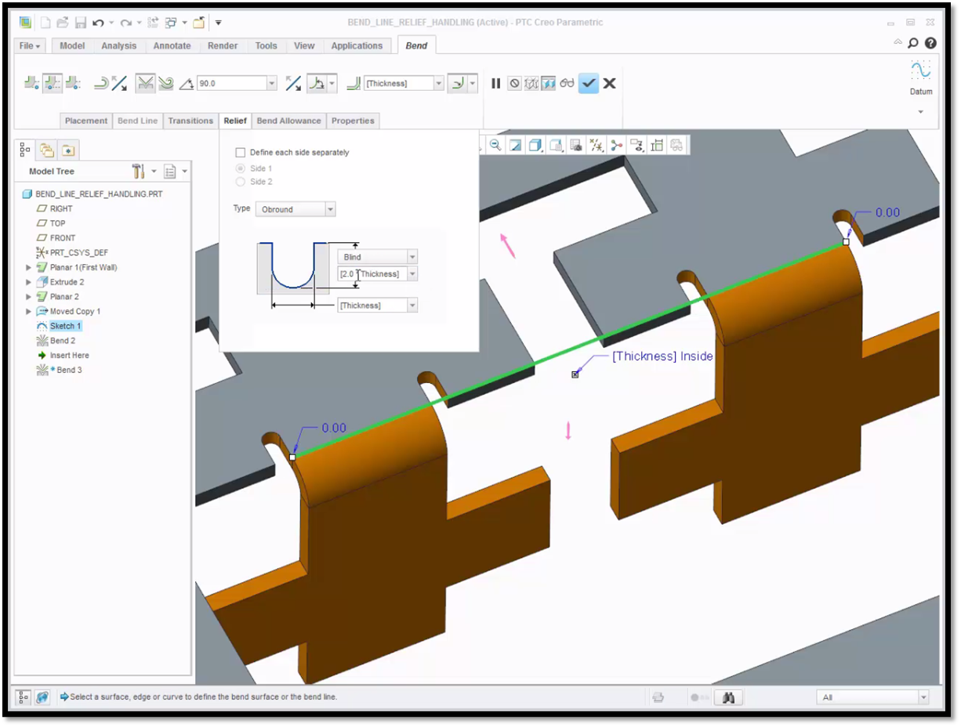Click the bend angle 90.0 input field
The image size is (961, 727).
(x=231, y=83)
